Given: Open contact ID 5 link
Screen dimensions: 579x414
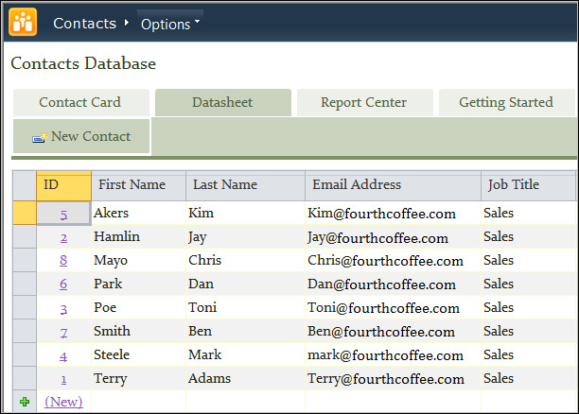Looking at the screenshot, I should [x=63, y=215].
